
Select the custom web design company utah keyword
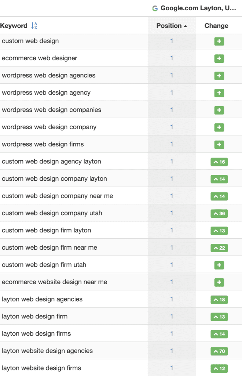coord(52,213)
